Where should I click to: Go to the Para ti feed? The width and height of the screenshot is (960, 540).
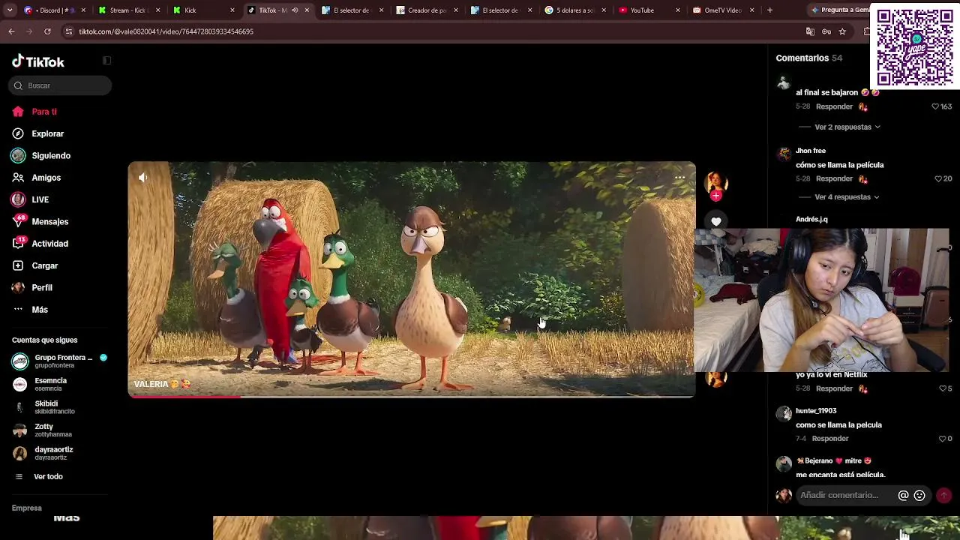pos(44,112)
